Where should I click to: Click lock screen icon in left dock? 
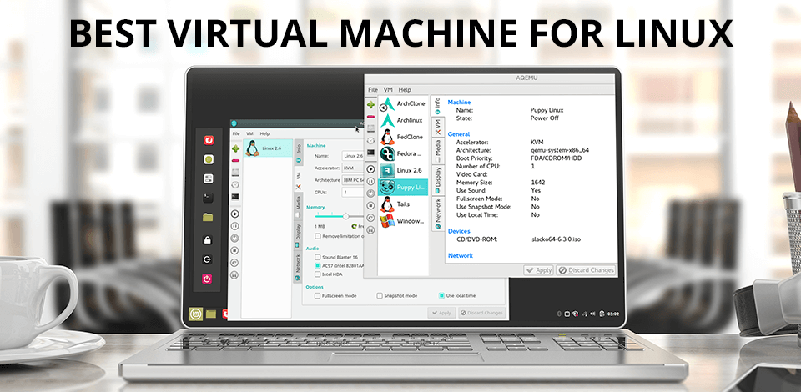pyautogui.click(x=208, y=240)
